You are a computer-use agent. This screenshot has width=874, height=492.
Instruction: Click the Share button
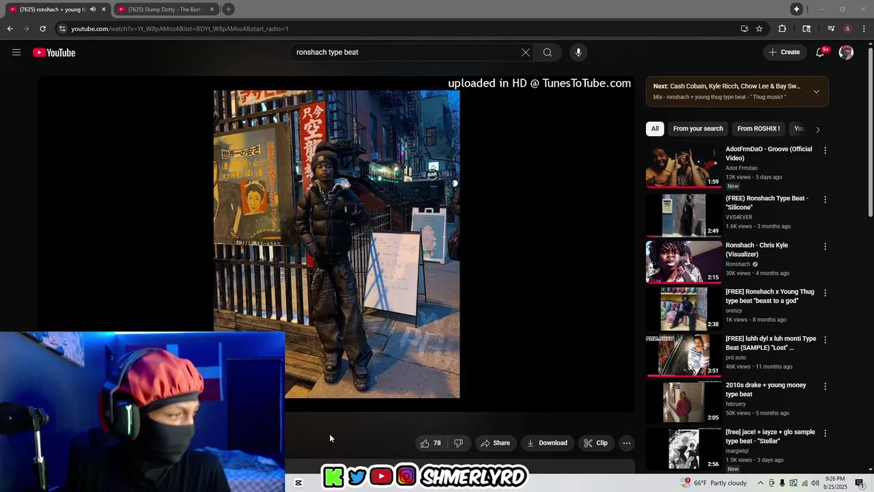click(495, 443)
